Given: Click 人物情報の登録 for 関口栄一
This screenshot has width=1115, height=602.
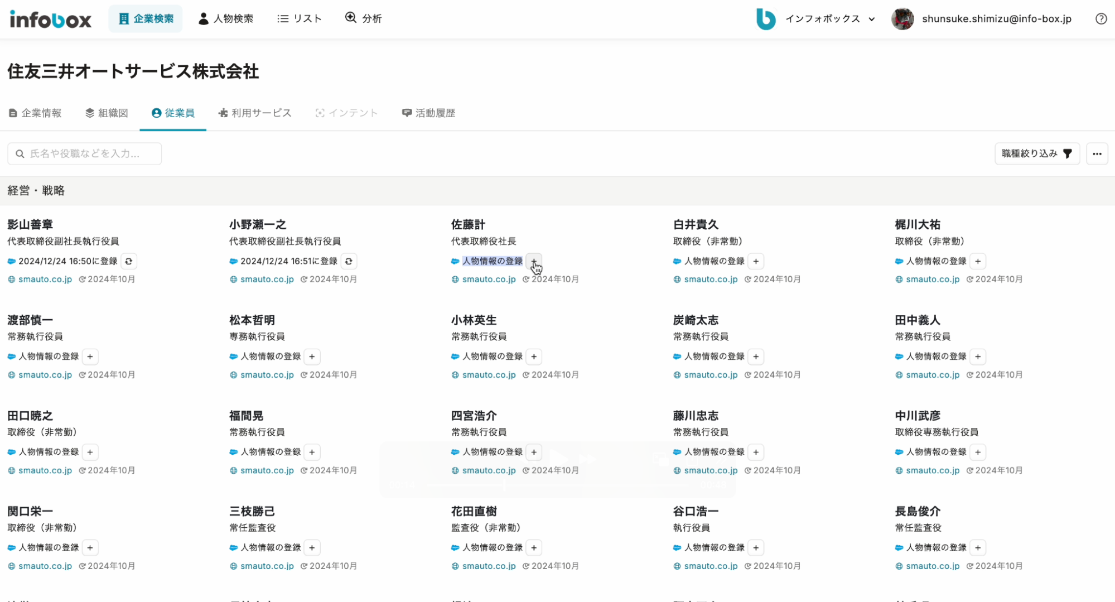Looking at the screenshot, I should 49,548.
